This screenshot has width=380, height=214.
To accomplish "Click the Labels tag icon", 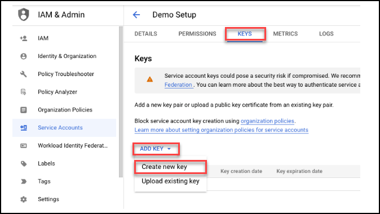I will tap(24, 164).
